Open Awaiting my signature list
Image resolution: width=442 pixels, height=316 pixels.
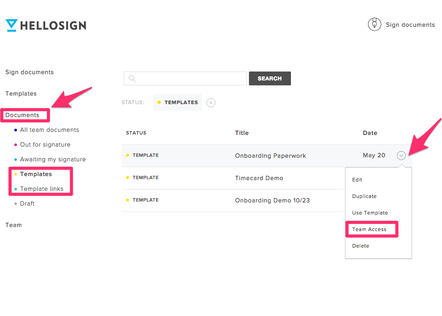(53, 160)
